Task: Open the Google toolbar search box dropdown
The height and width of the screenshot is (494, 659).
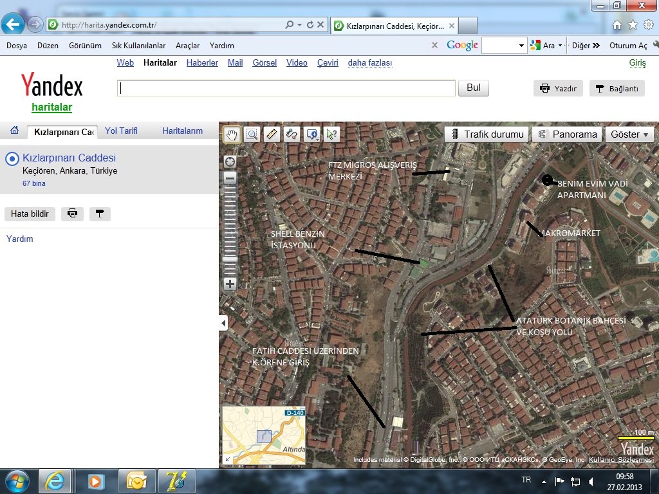Action: [x=521, y=46]
